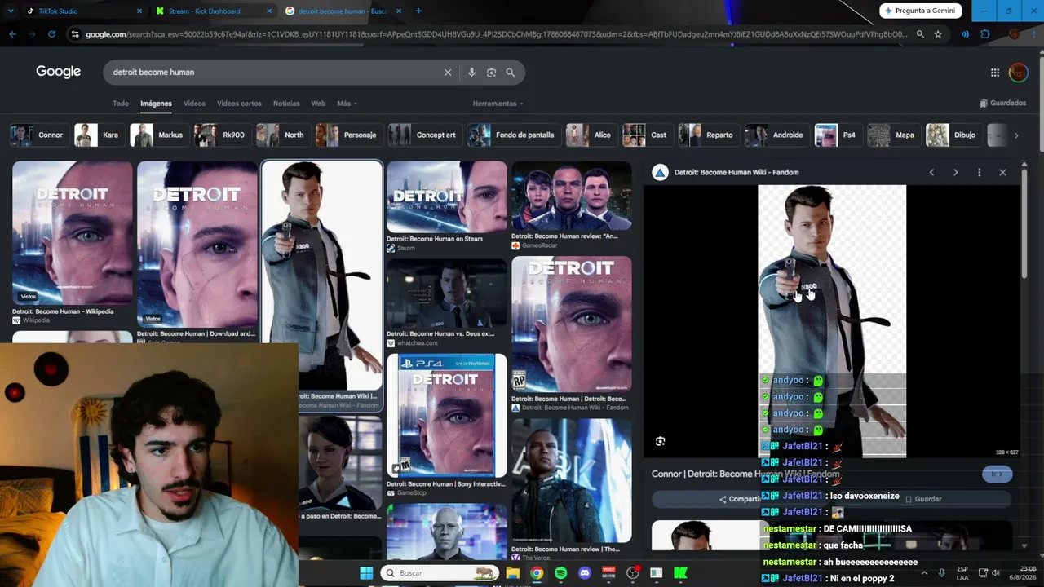Open Discord from the taskbar
The width and height of the screenshot is (1044, 587).
pos(584,573)
